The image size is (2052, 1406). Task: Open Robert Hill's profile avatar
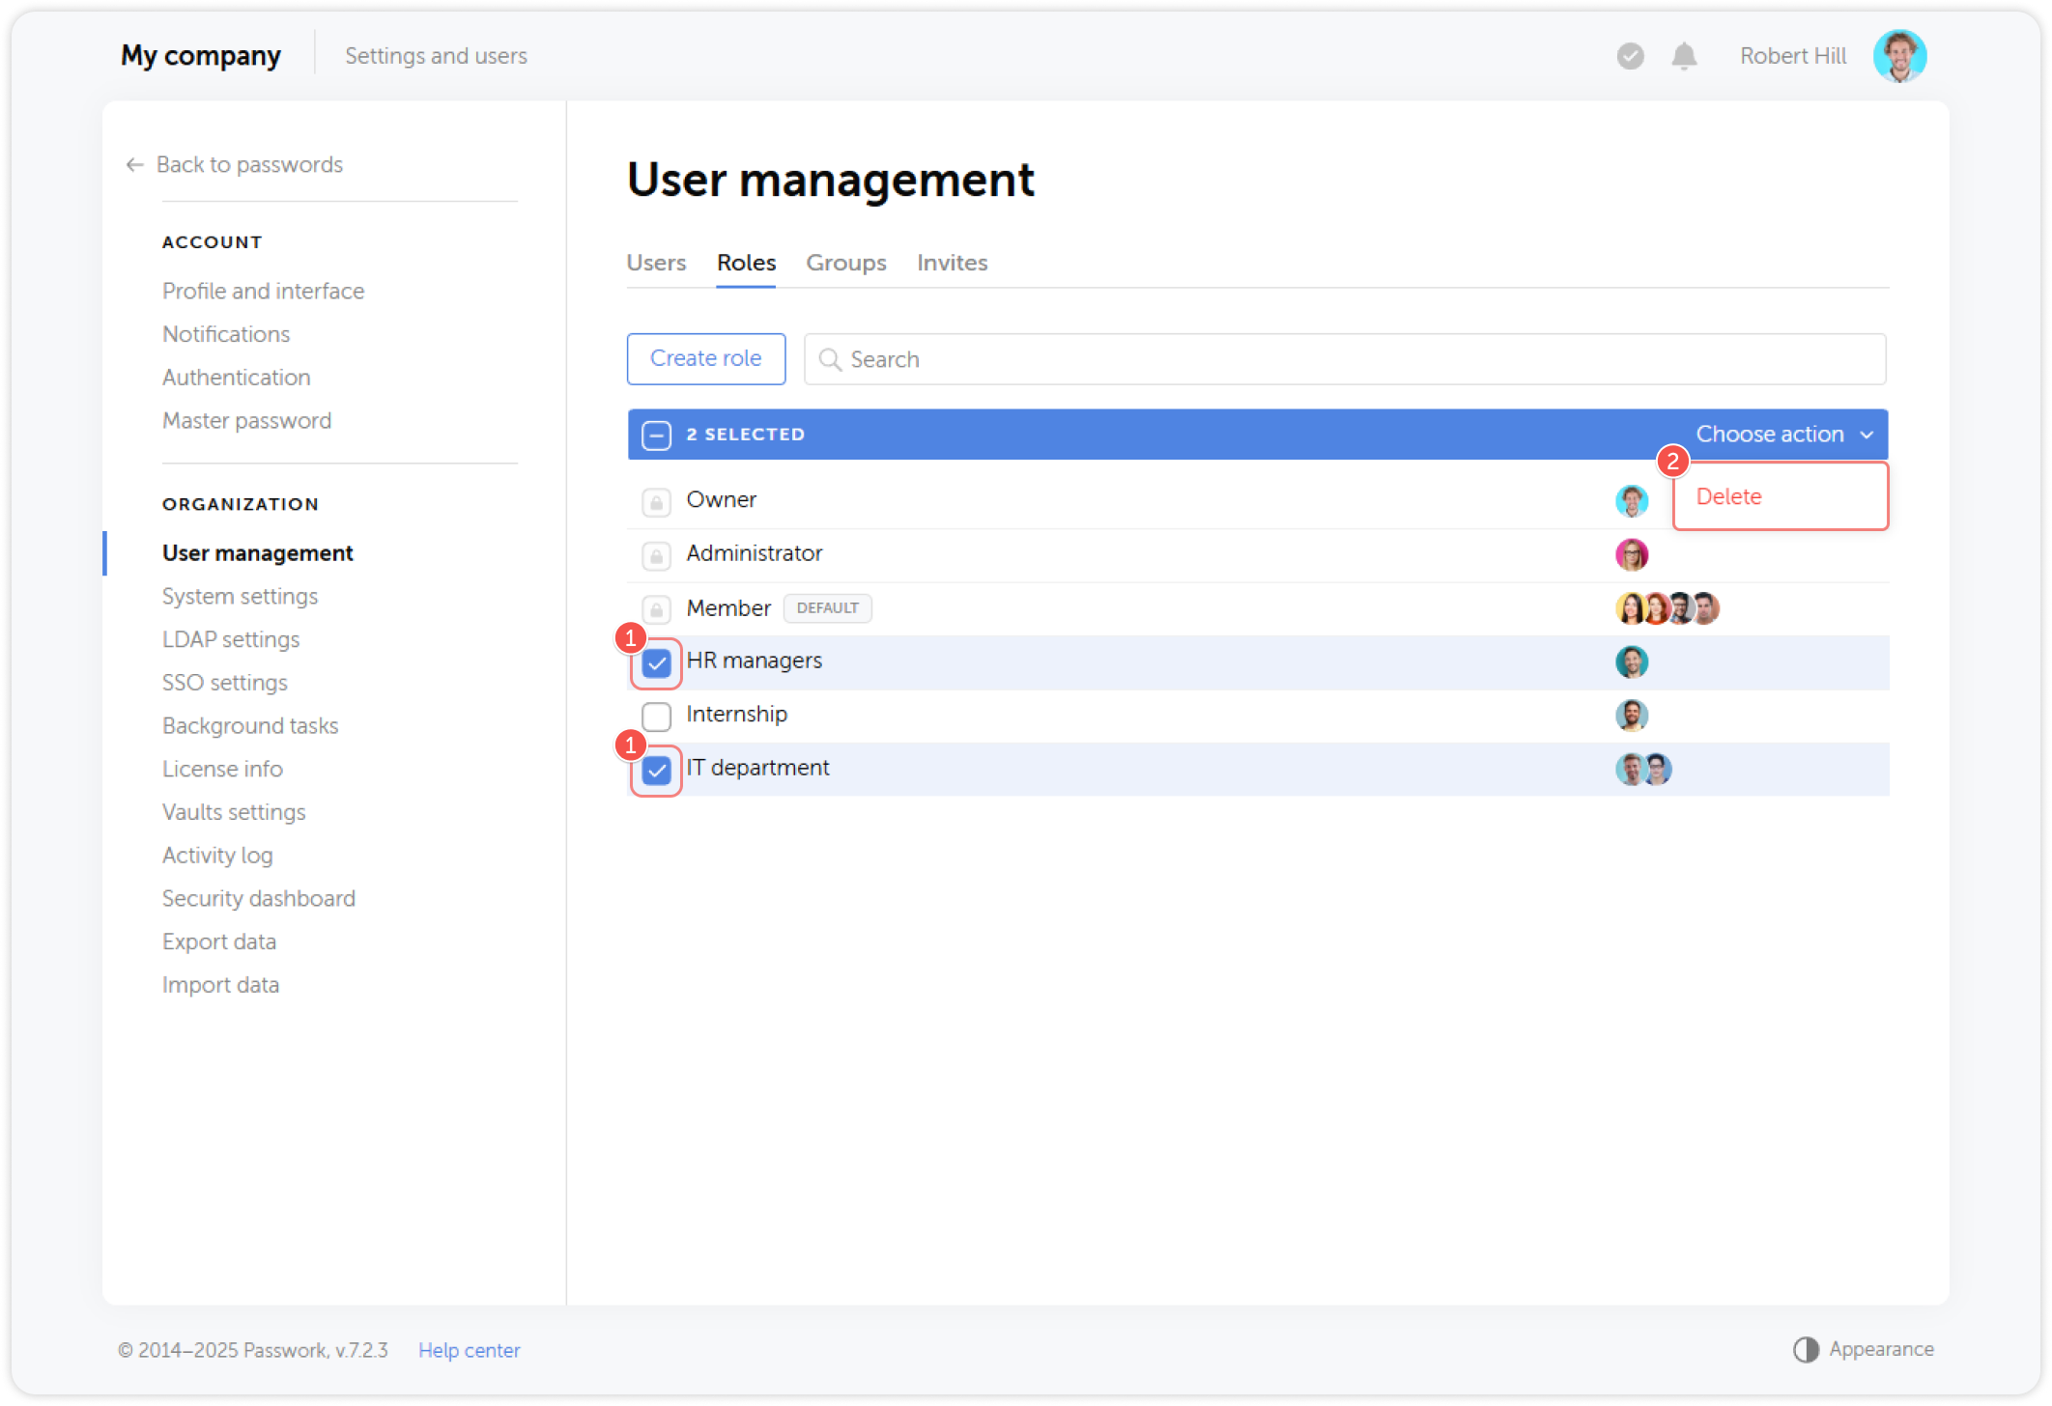1899,56
